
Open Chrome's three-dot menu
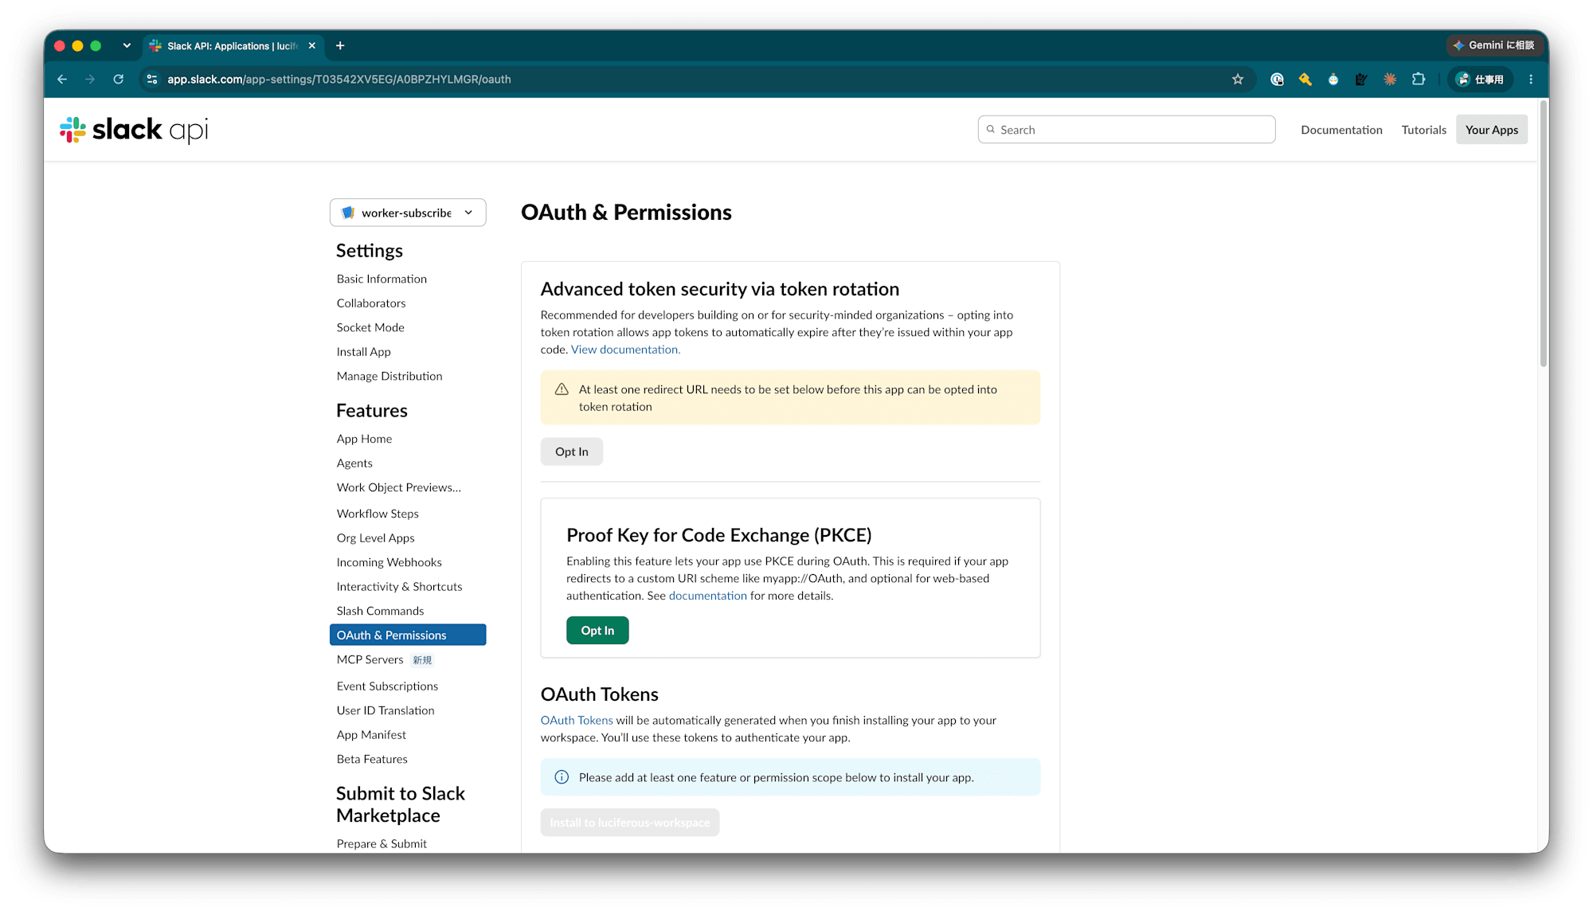point(1531,79)
